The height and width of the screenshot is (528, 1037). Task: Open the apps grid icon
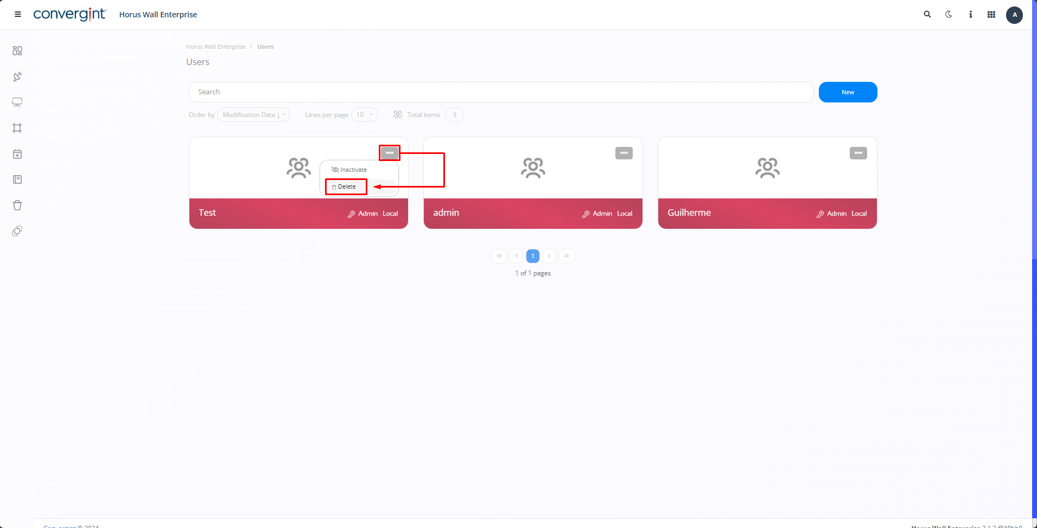(x=991, y=15)
